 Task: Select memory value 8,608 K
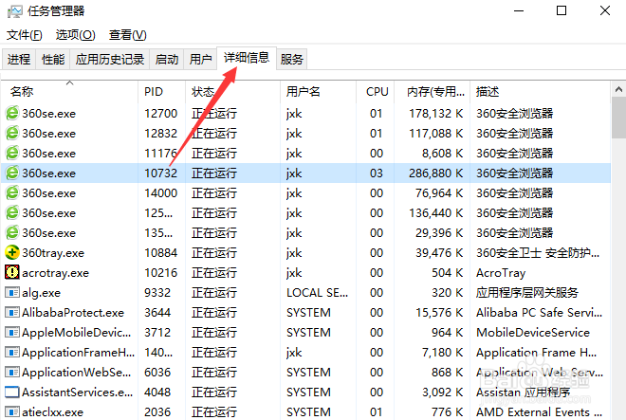[442, 154]
